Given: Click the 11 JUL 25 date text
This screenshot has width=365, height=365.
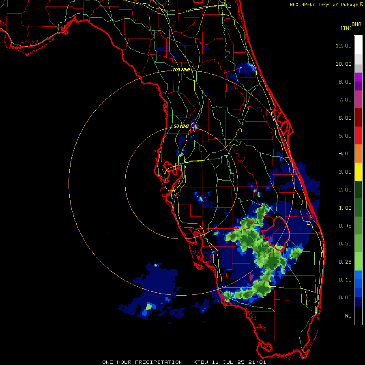Looking at the screenshot, I should [229, 362].
